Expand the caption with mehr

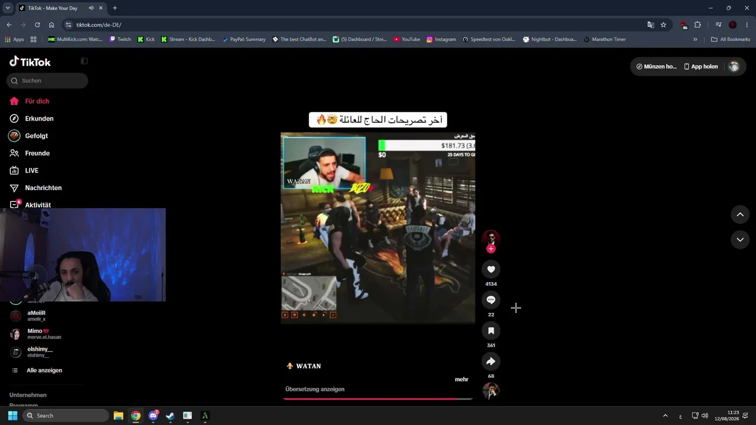[x=461, y=379]
